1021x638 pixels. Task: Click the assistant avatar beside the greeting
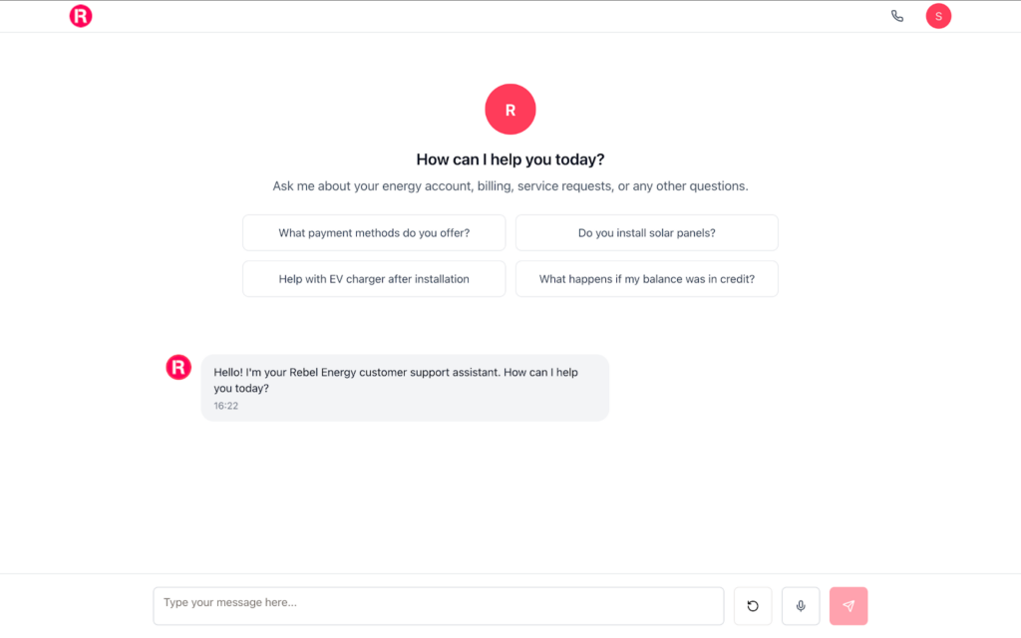pos(178,367)
